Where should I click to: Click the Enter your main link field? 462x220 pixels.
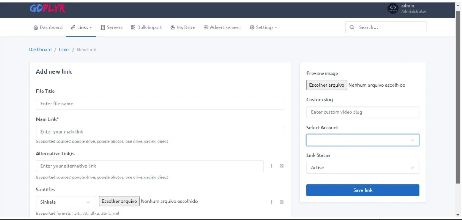click(160, 132)
